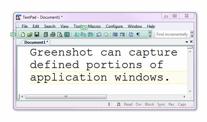
Task: Open the document tab list dropdown arrow
Action: coord(187,42)
